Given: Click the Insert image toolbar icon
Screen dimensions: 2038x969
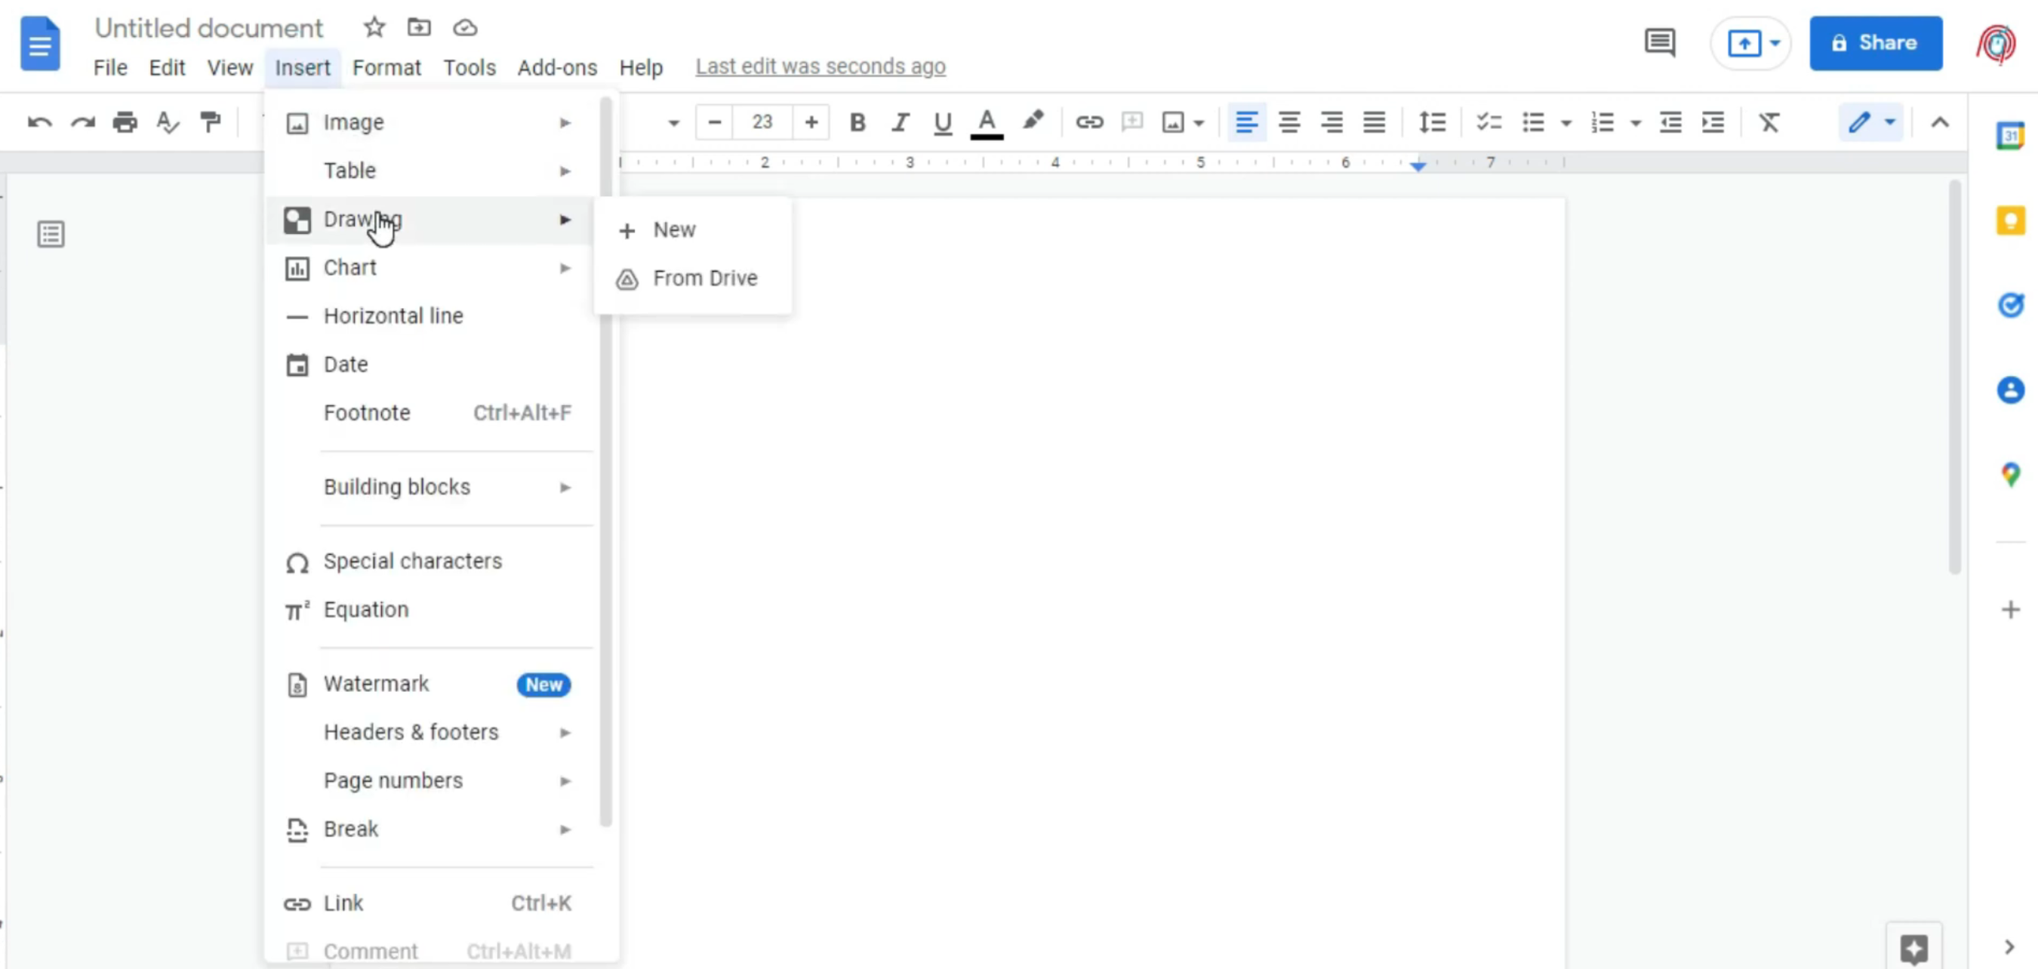Looking at the screenshot, I should click(x=1172, y=122).
